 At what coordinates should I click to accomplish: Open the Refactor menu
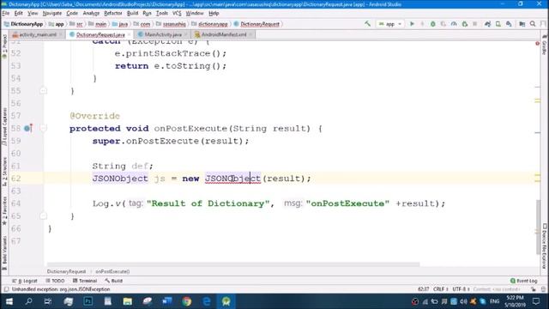click(x=112, y=14)
